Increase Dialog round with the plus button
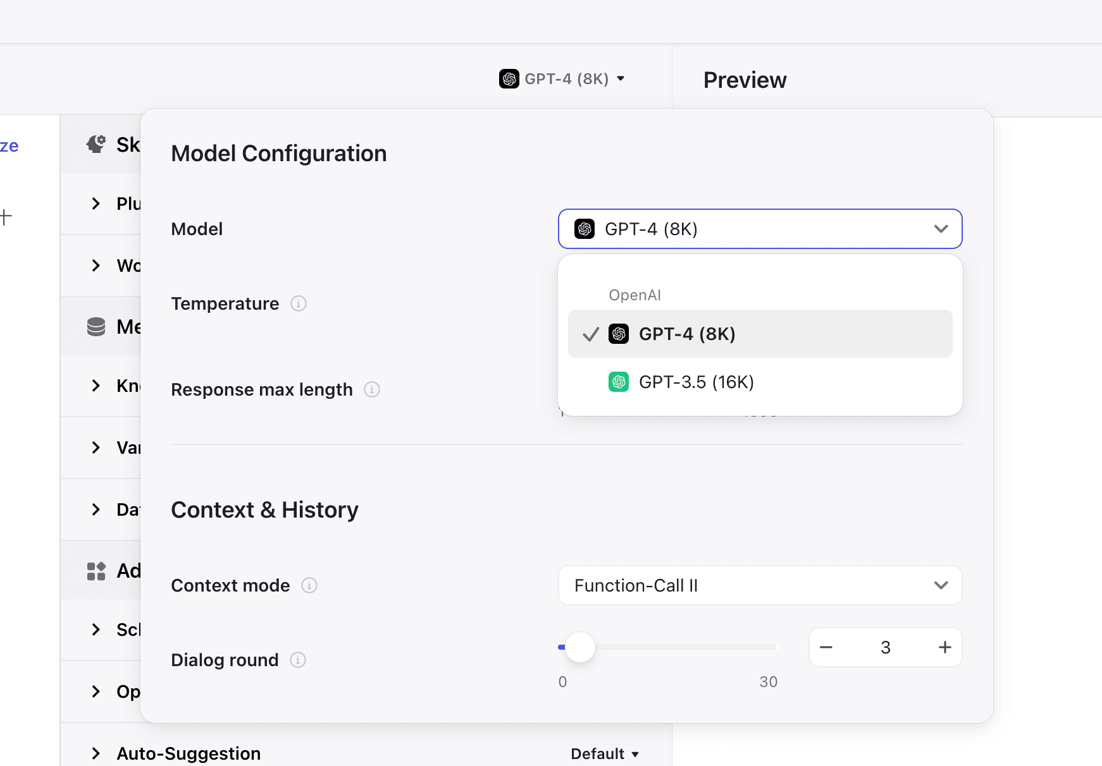Image resolution: width=1102 pixels, height=766 pixels. coord(945,647)
